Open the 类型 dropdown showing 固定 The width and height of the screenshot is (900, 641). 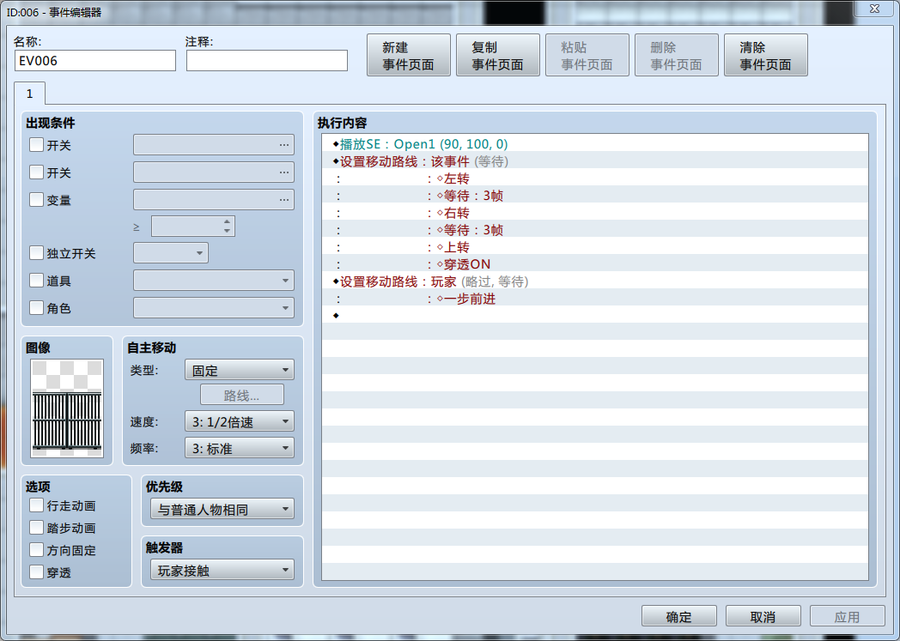240,370
